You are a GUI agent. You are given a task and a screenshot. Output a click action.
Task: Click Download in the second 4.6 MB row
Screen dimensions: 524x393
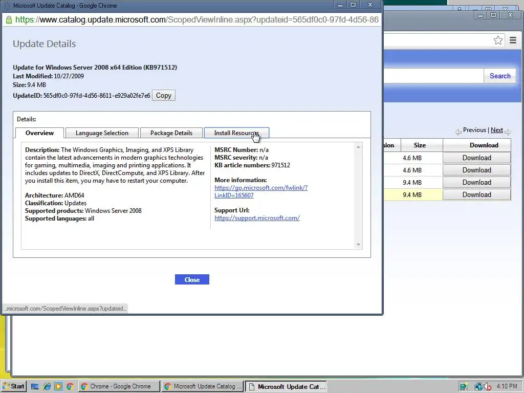point(476,170)
